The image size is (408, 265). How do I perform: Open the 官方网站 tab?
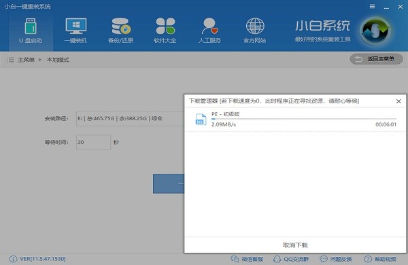[255, 31]
